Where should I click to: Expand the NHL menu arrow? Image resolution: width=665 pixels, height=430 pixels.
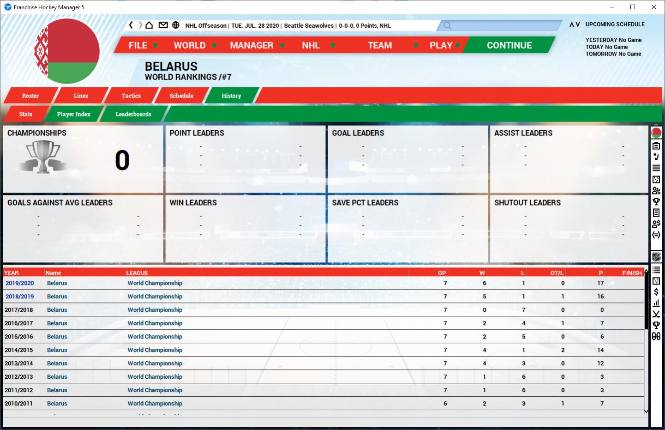[333, 46]
